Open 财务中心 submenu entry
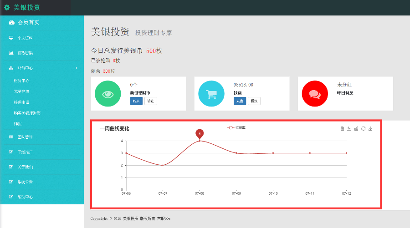410x228 pixels. pyautogui.click(x=22, y=81)
